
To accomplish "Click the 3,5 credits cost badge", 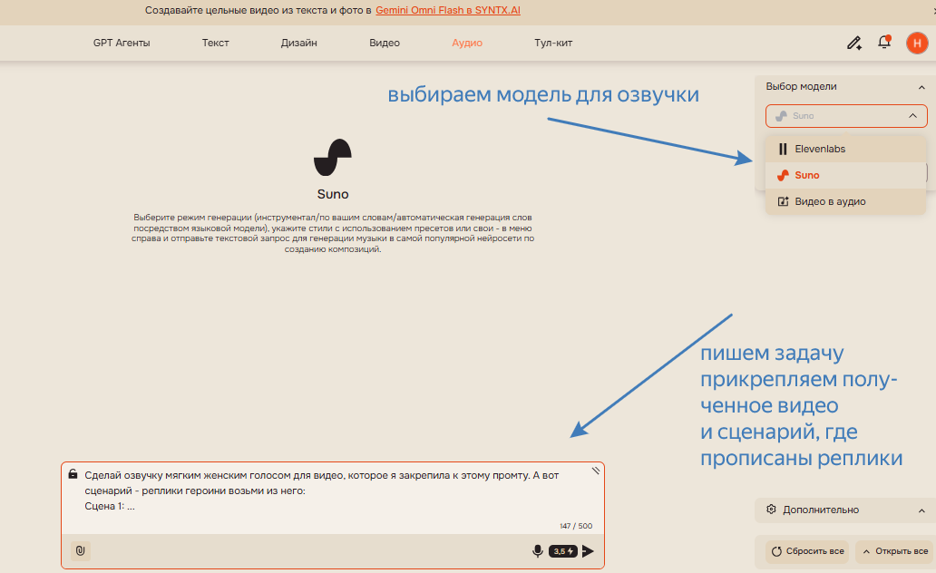I will 563,551.
